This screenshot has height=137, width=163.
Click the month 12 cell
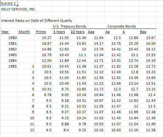26,130
